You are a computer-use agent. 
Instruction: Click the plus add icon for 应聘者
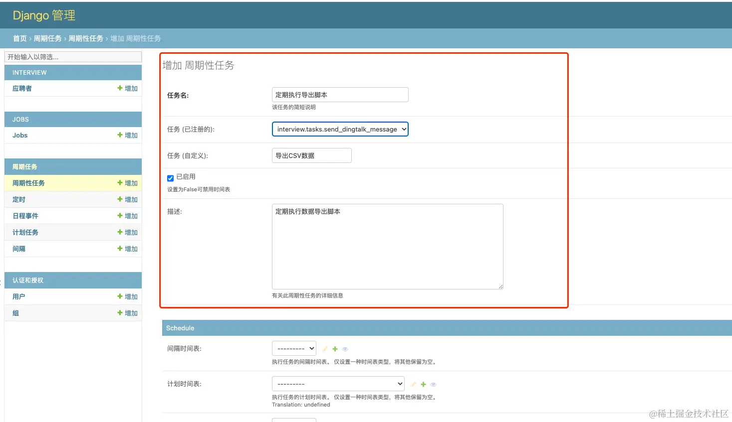pos(120,88)
